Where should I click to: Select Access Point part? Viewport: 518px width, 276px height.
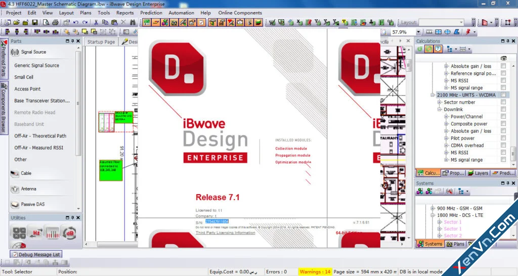27,89
